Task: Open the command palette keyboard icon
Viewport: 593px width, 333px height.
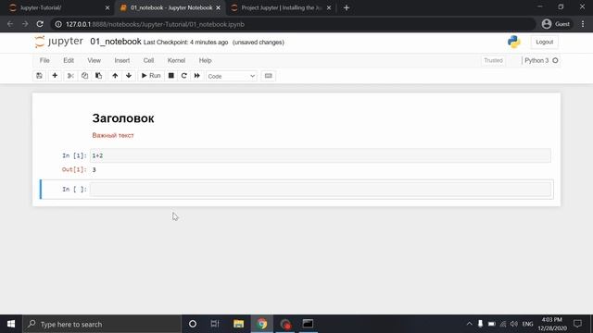Action: [268, 76]
